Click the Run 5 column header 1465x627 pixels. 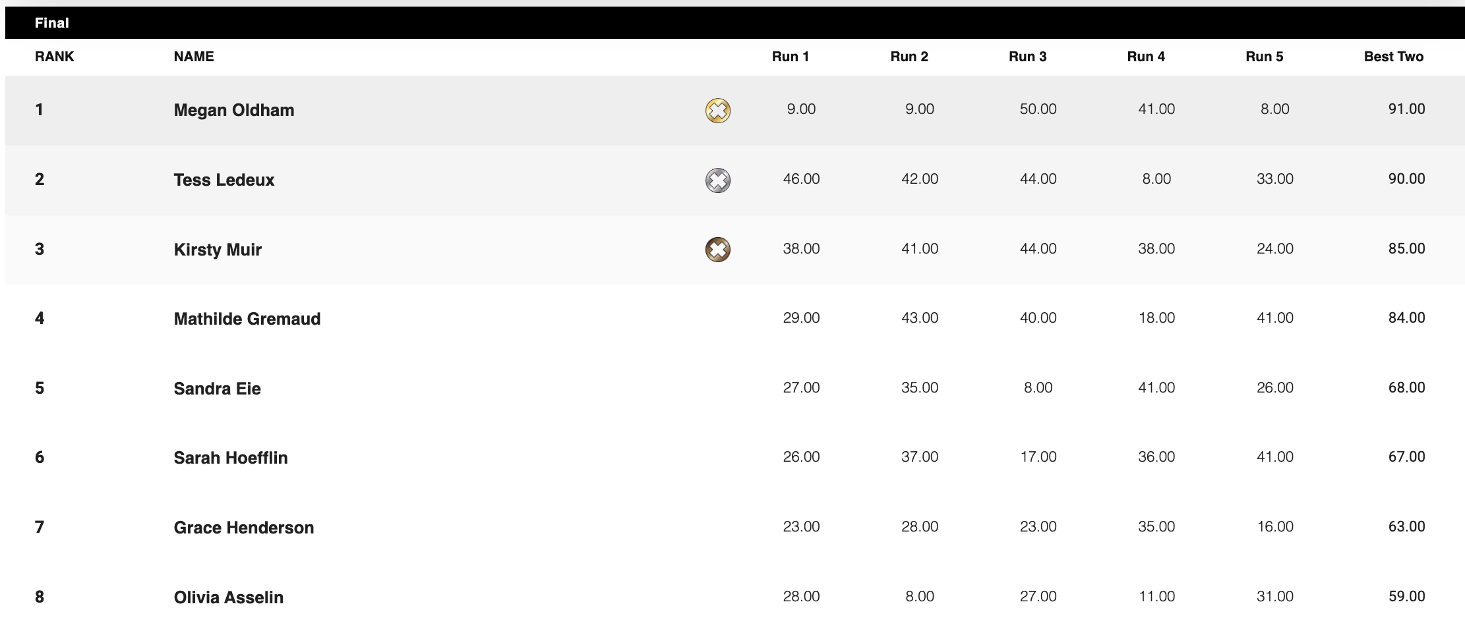pyautogui.click(x=1264, y=57)
